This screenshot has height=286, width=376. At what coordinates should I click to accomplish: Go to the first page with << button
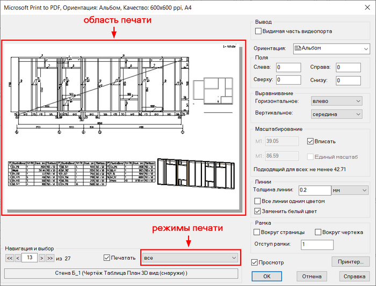tap(10, 258)
